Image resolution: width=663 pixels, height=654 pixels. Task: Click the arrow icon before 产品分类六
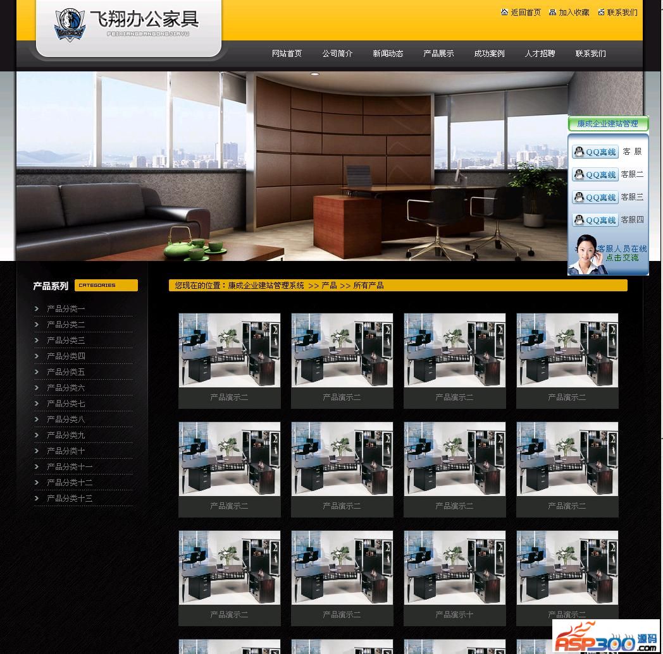tap(37, 387)
